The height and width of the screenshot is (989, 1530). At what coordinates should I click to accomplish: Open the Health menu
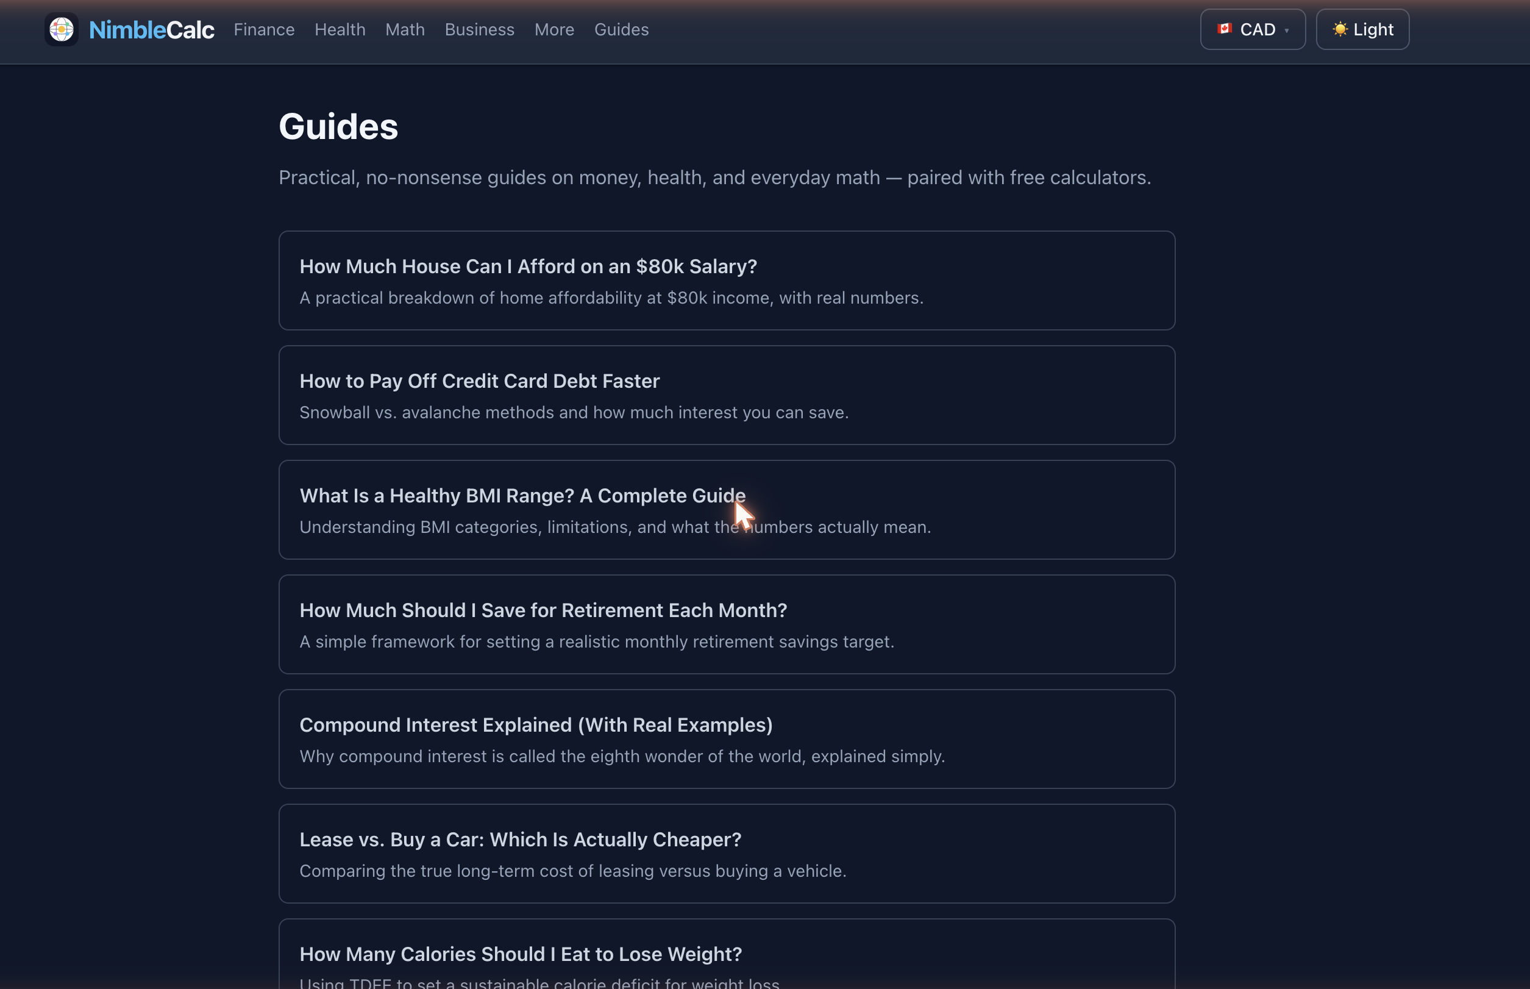point(340,29)
